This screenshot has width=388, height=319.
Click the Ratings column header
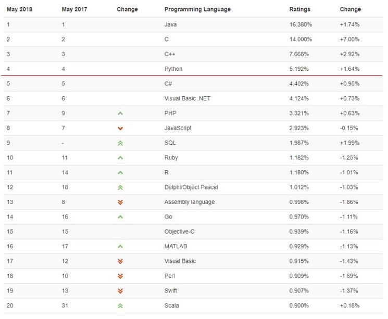[299, 9]
